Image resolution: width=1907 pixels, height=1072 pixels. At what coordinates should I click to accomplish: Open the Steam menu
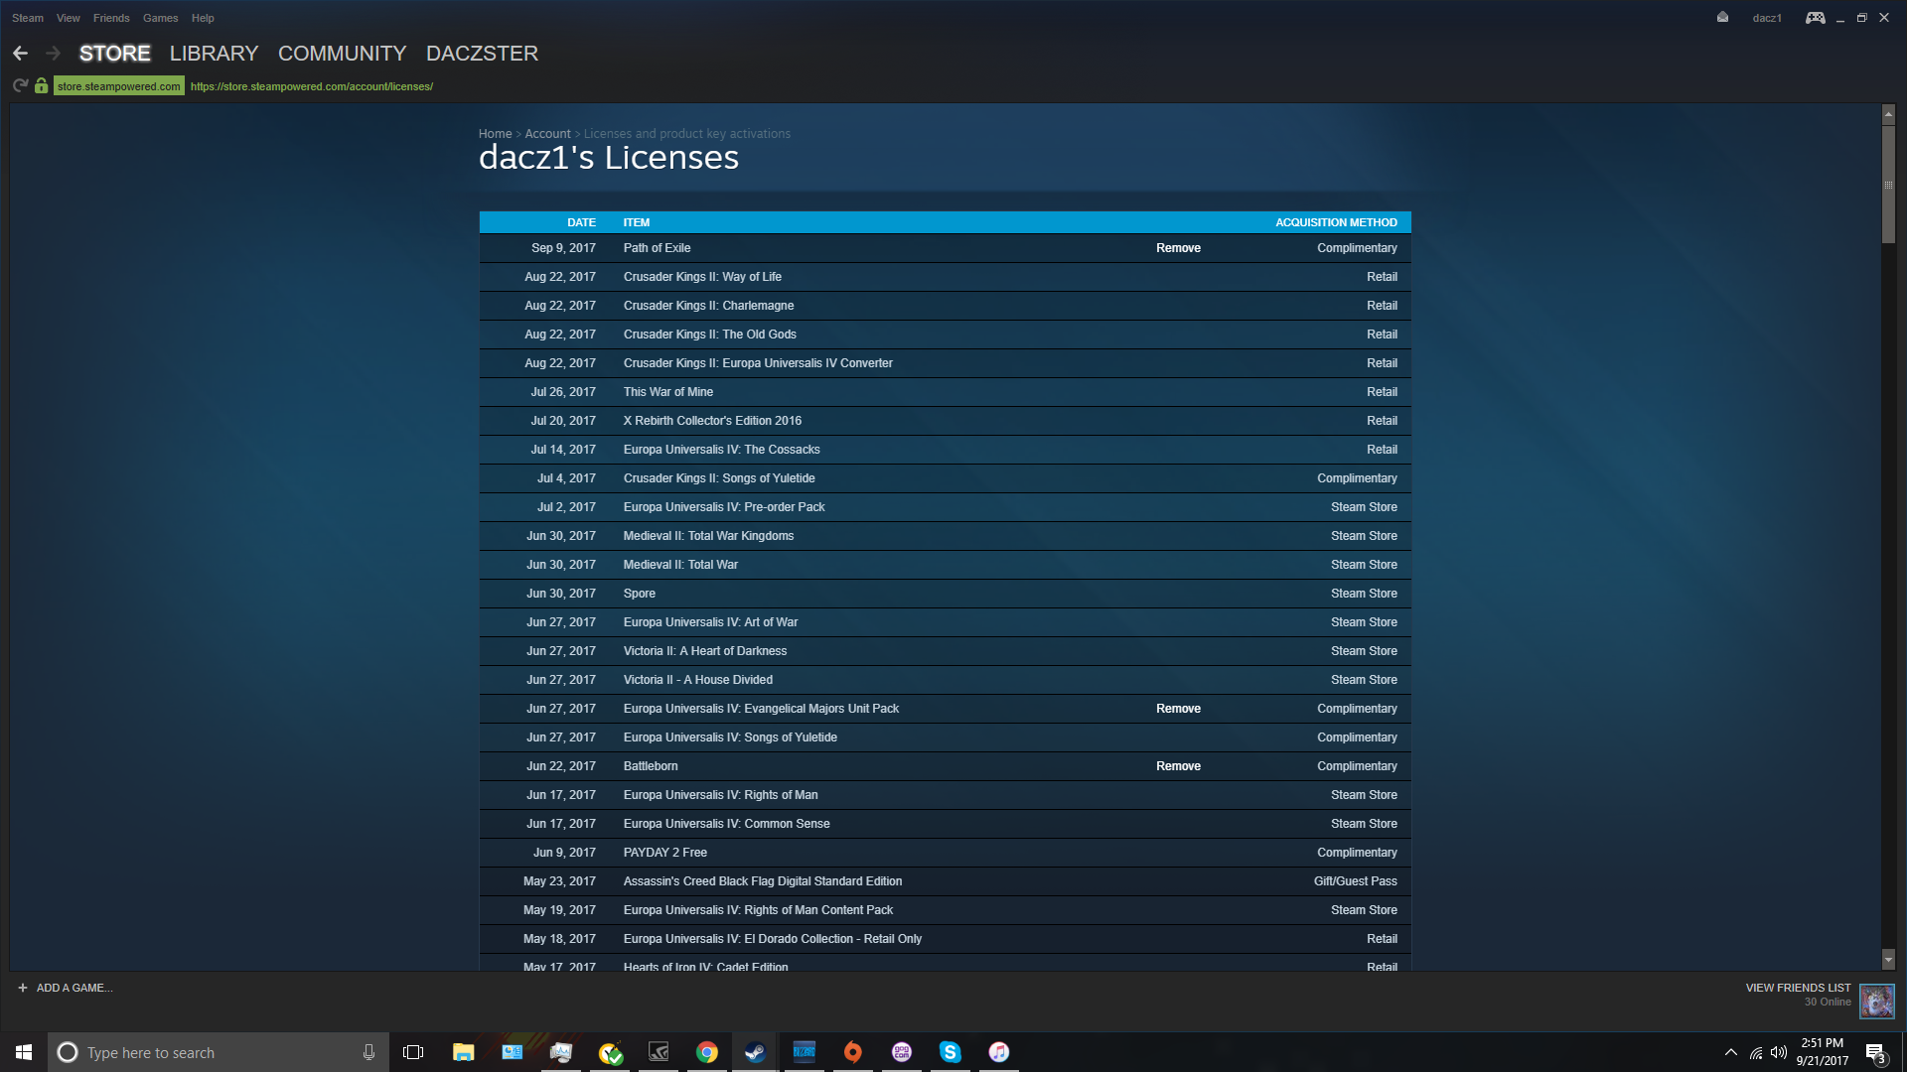point(28,18)
